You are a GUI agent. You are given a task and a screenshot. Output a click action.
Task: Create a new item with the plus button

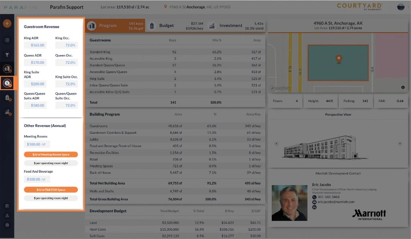[7, 23]
